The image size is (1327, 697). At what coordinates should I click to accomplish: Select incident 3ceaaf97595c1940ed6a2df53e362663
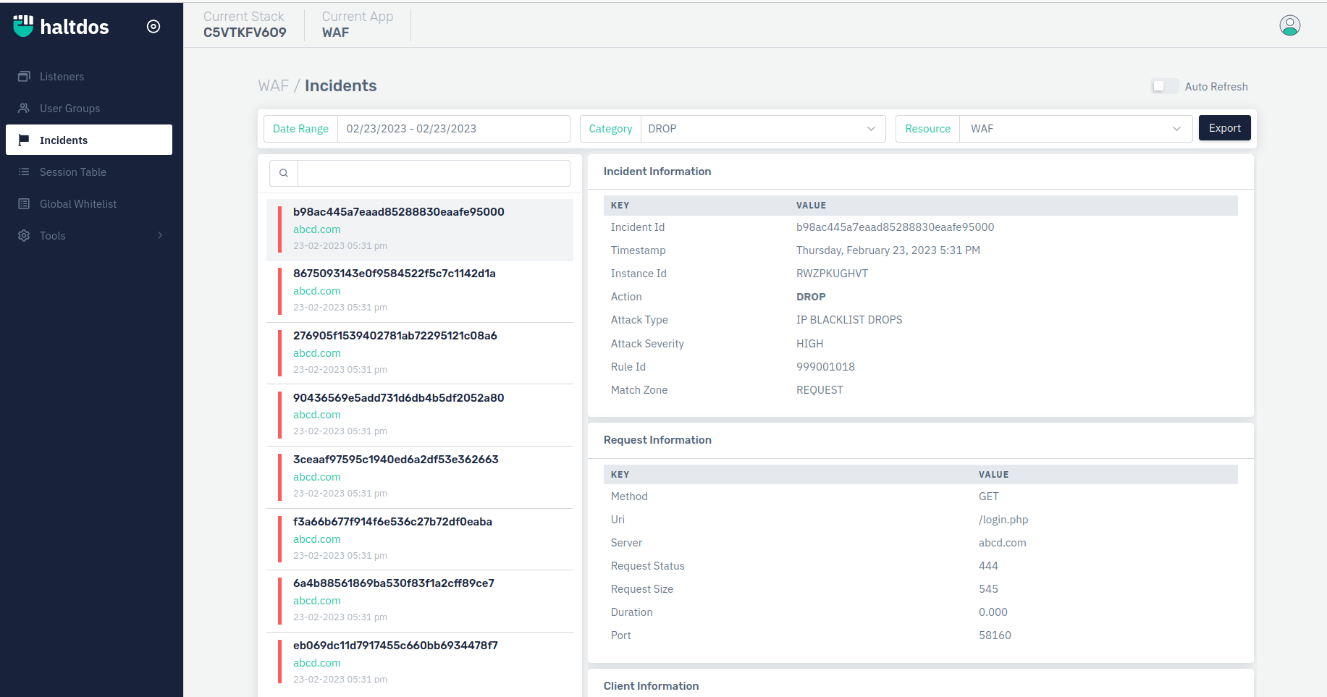tap(420, 477)
